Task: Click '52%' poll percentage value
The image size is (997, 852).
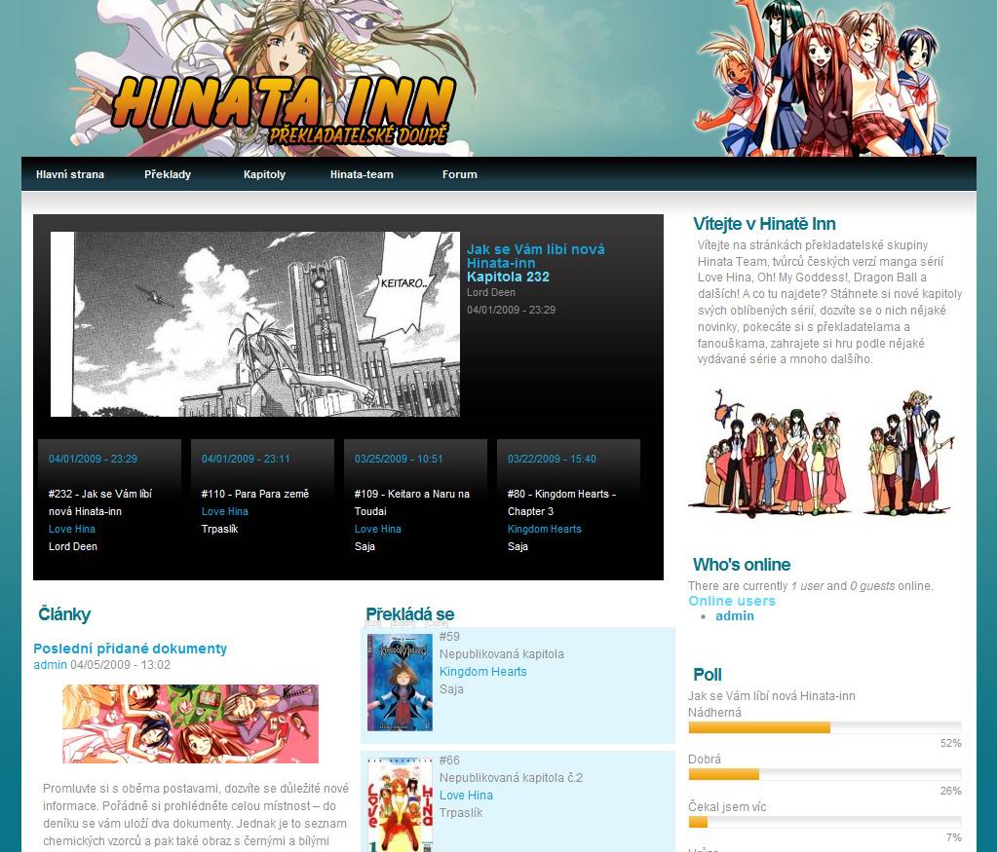Action: (x=950, y=743)
